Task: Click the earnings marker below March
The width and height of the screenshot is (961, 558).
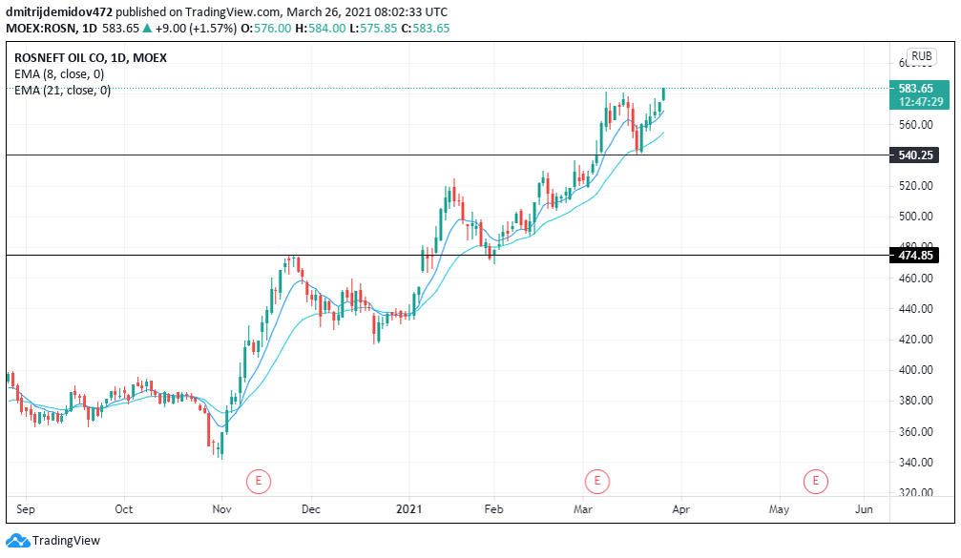Action: point(597,481)
